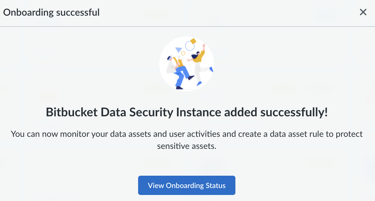Image resolution: width=375 pixels, height=201 pixels.
Task: Click "user activities" in the description text
Action: click(x=194, y=134)
